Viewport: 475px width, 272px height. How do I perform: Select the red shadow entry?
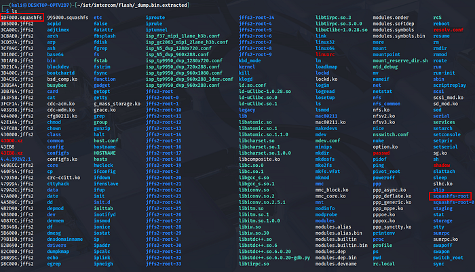(442, 165)
